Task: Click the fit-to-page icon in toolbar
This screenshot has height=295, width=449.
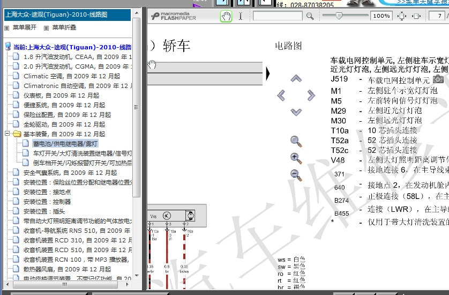Action: [x=402, y=16]
